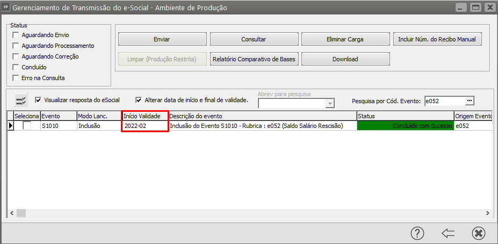Image resolution: width=498 pixels, height=244 pixels.
Task: Click Incluir Núm. do Recibo Manual
Action: [438, 39]
